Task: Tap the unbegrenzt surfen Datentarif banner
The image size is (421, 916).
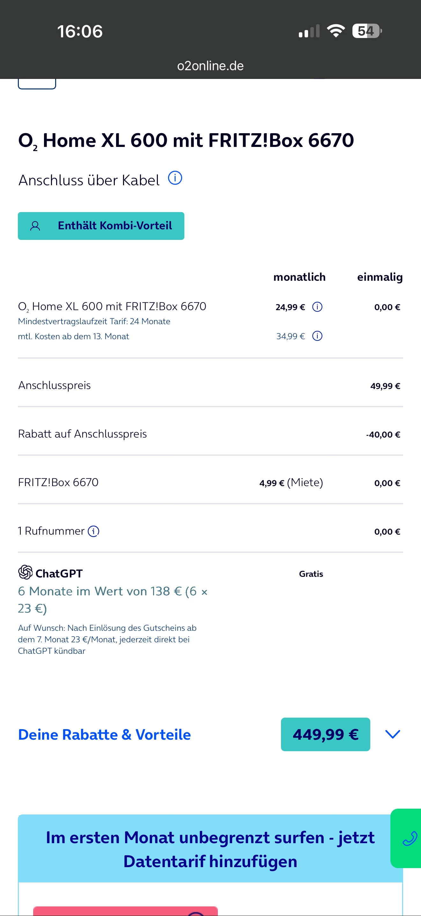Action: point(210,849)
